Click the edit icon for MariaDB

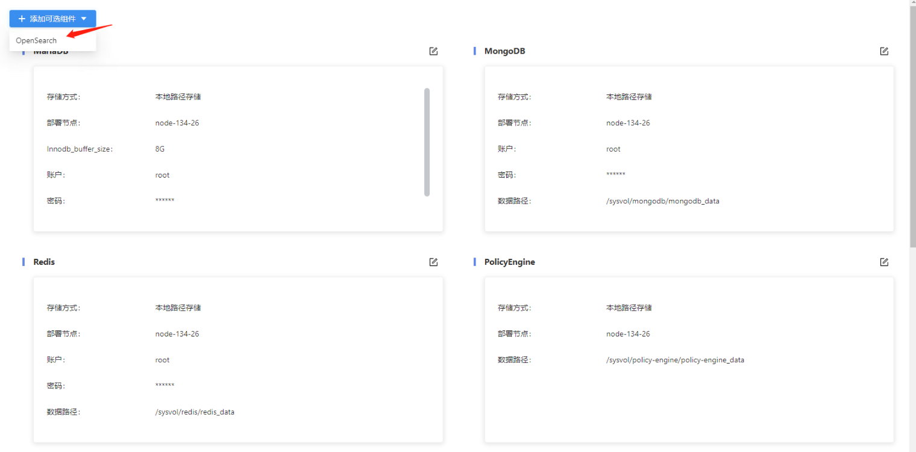433,51
